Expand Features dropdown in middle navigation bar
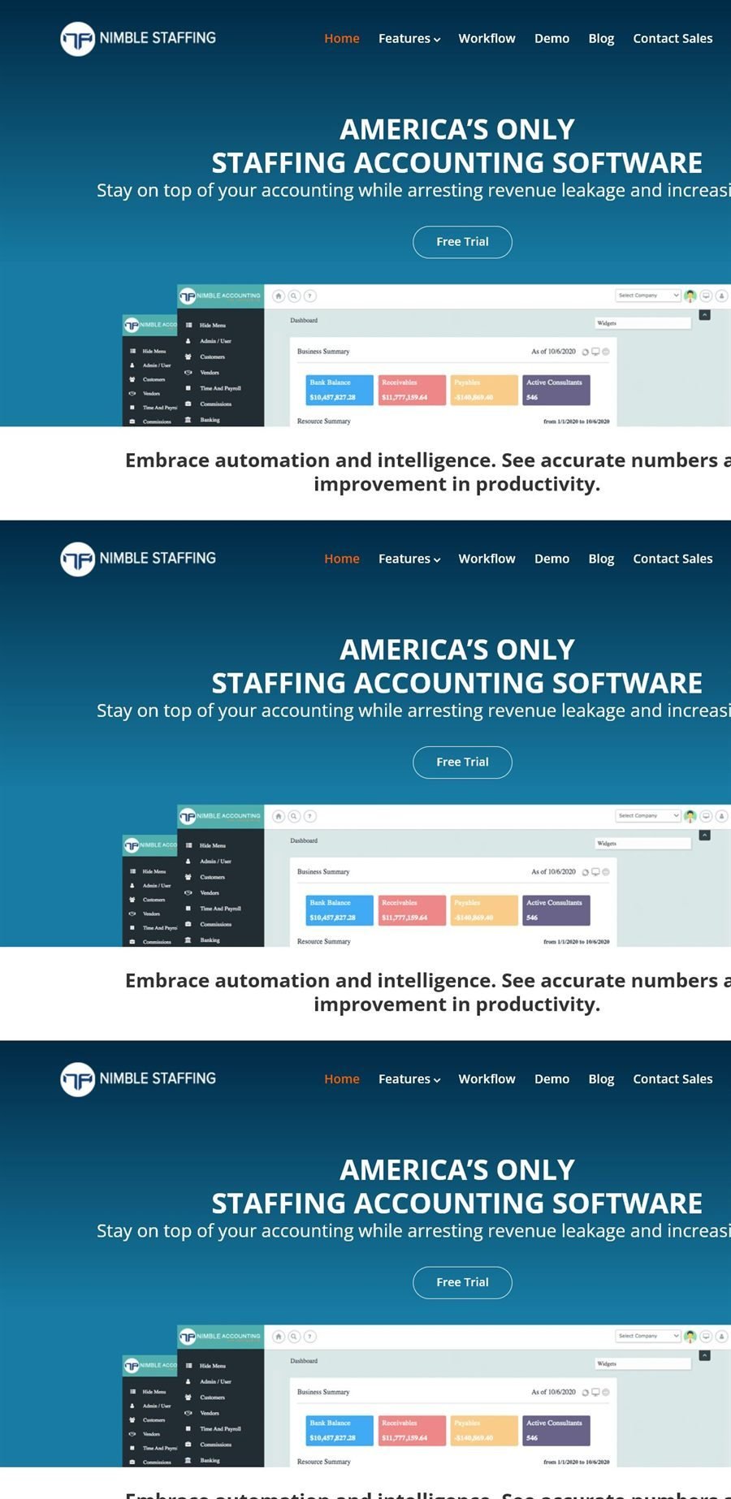 409,559
